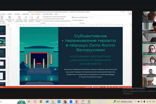Open the Monitor (Монитор) dropdown list
Screen dimensions: 156x104
(86, 17)
